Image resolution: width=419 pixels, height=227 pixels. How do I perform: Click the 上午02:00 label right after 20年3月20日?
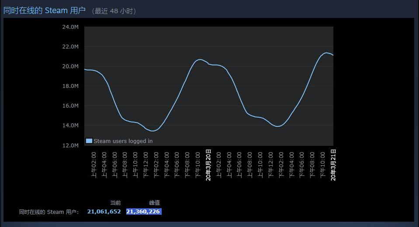coord(218,165)
